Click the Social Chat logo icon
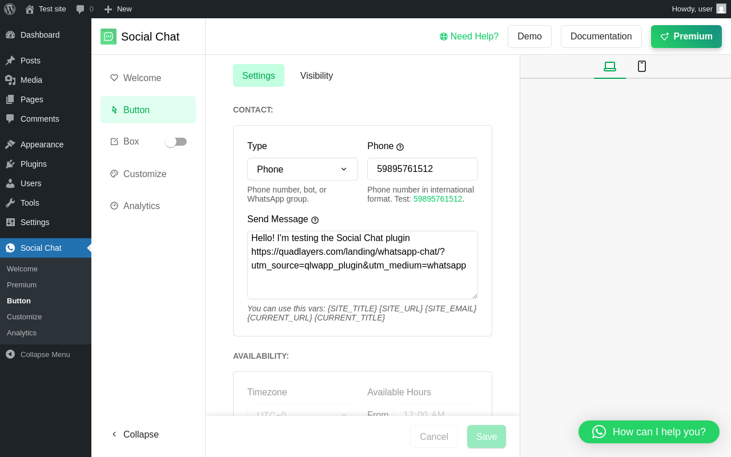This screenshot has height=457, width=731. click(109, 37)
